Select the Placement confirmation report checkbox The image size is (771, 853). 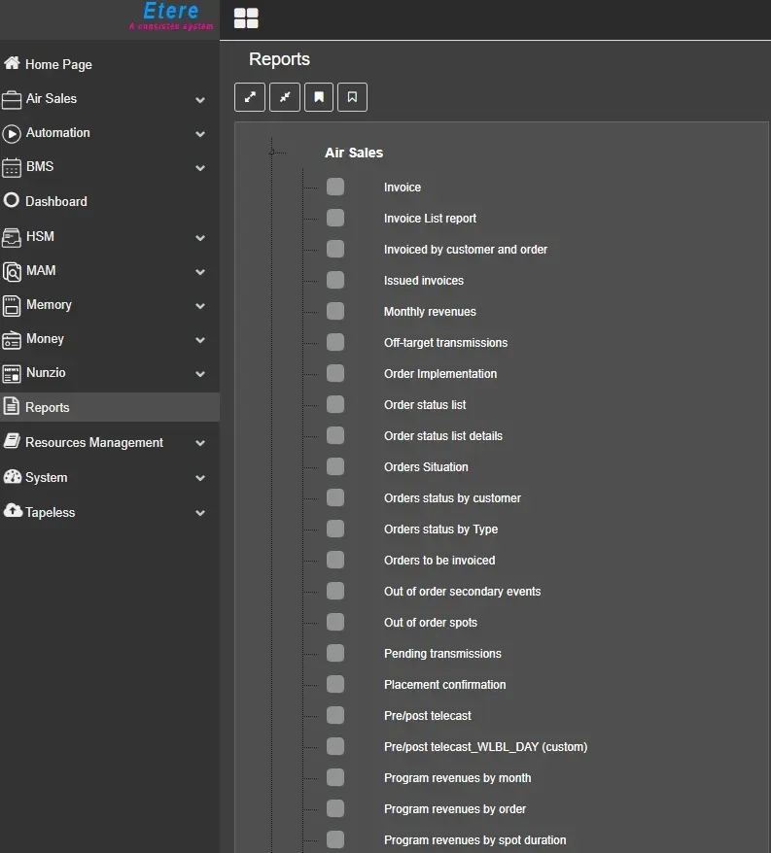[x=335, y=685]
